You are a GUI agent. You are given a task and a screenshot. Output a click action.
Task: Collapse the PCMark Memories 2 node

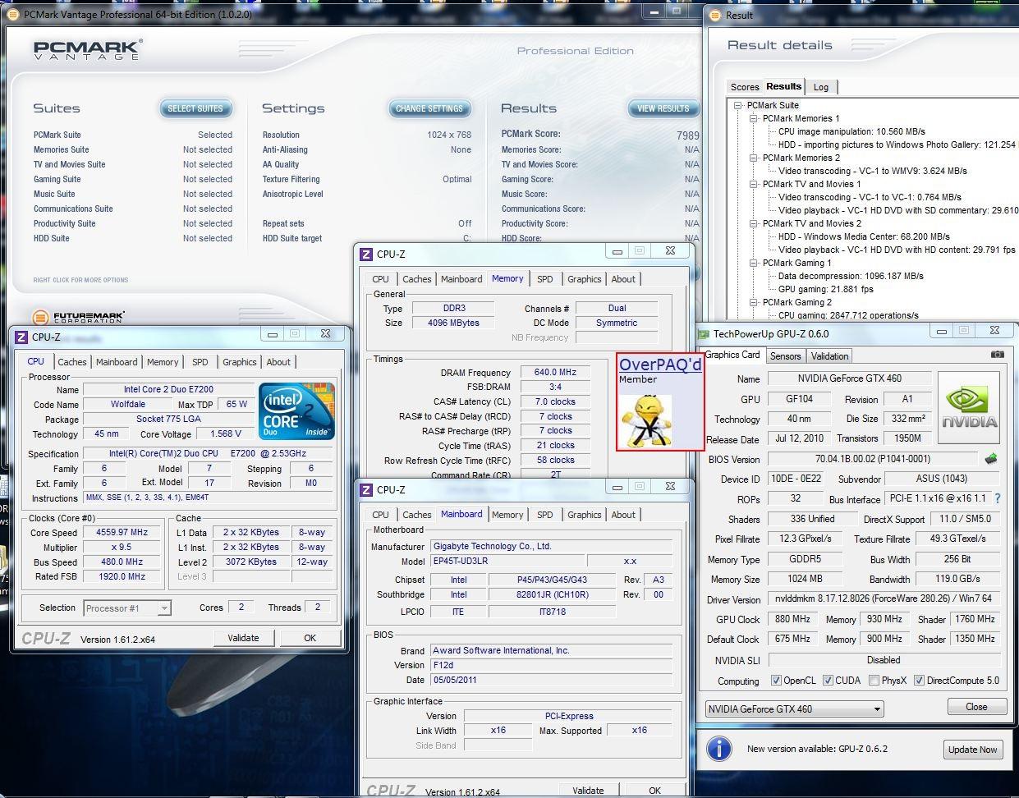(754, 158)
